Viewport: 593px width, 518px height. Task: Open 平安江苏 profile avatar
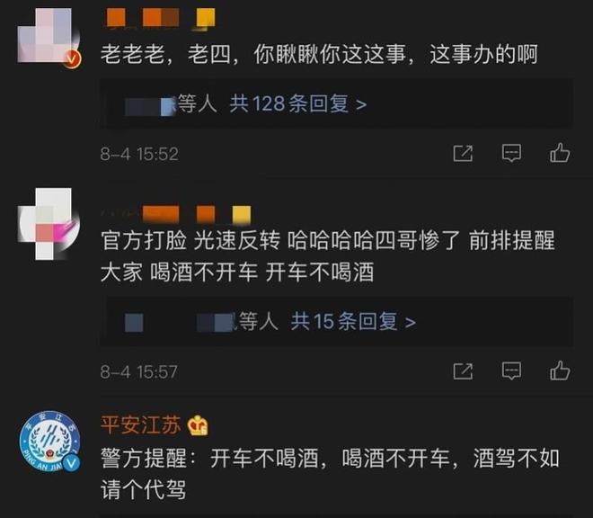pyautogui.click(x=50, y=442)
